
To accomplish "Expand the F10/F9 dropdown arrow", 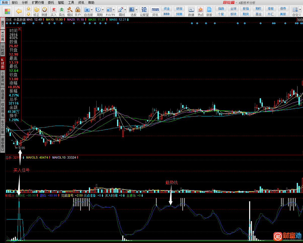I will point(114,10).
